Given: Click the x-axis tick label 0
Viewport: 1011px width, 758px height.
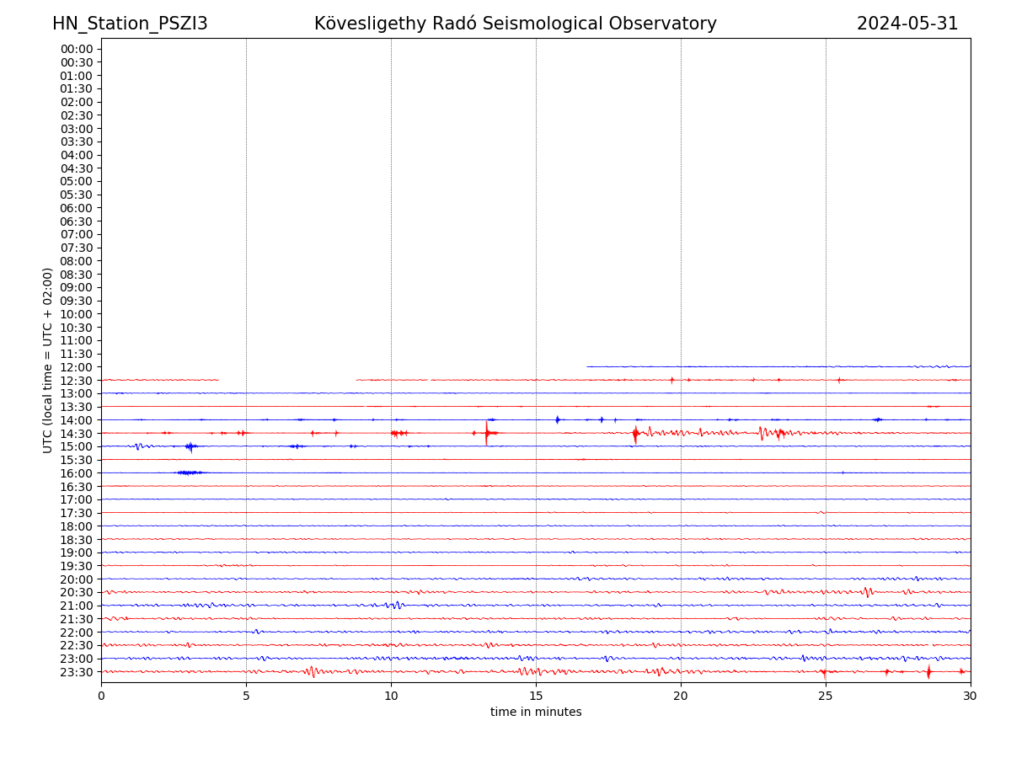Looking at the screenshot, I should click(101, 696).
